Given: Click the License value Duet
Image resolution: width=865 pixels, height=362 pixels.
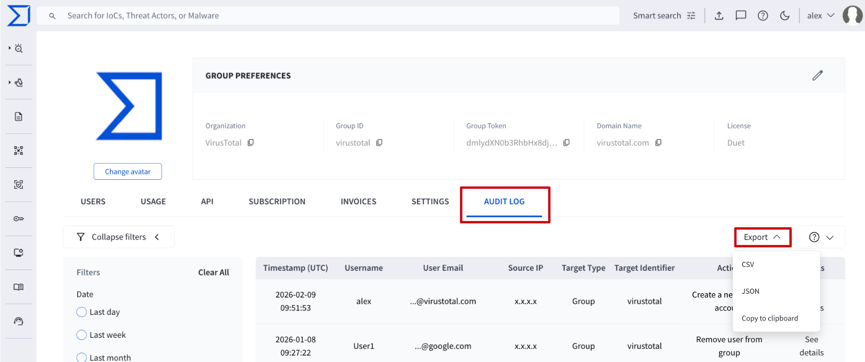Looking at the screenshot, I should (x=736, y=143).
